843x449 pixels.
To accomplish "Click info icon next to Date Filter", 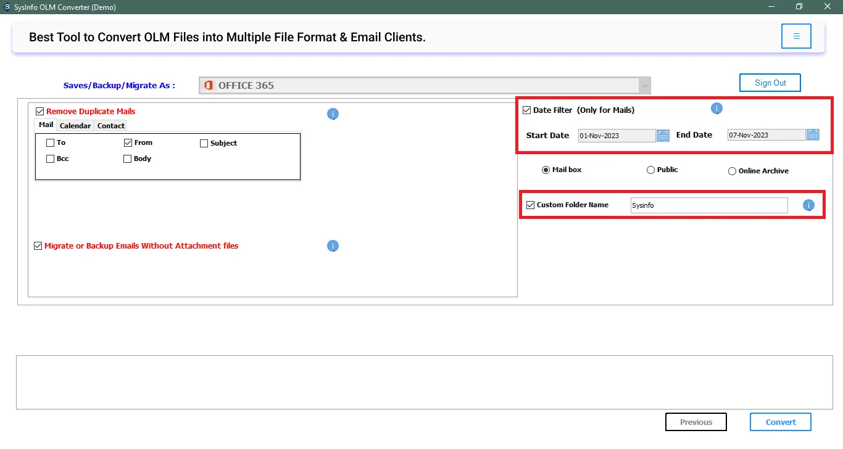I will click(716, 109).
